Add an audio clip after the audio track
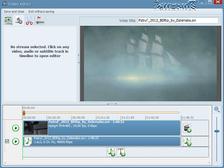This screenshot has width=224, height=168. click(x=187, y=141)
